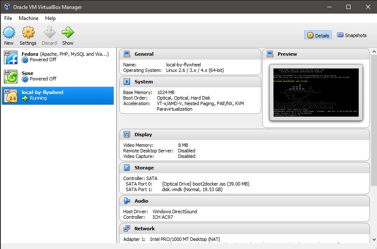Click the VirtualBox cube icon in title bar
Image resolution: width=377 pixels, height=249 pixels.
point(7,7)
